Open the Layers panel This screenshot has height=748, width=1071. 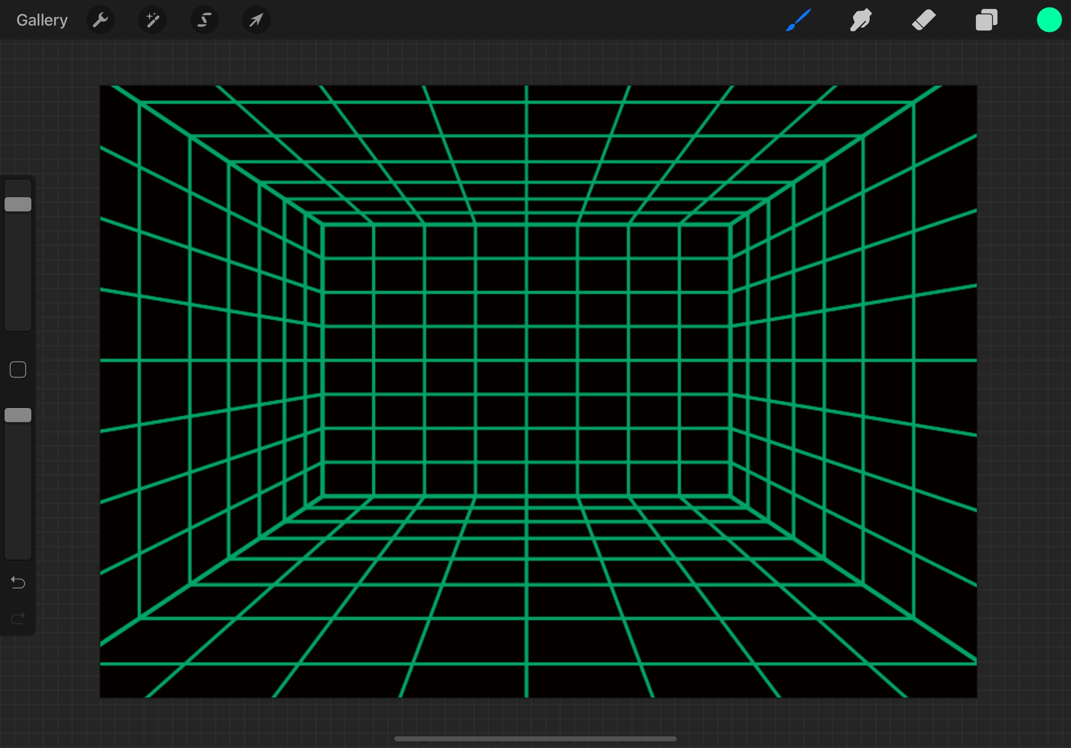coord(986,20)
